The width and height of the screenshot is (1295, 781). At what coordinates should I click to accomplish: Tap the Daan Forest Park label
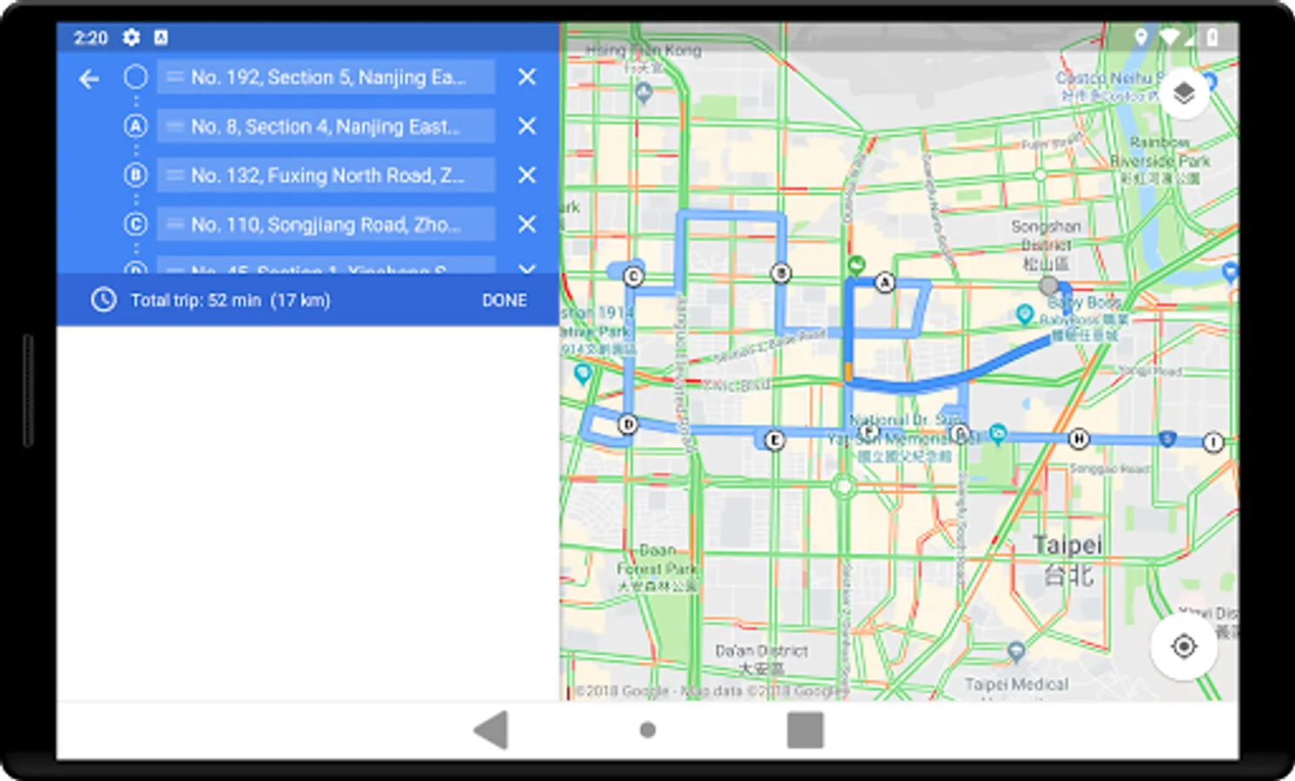(x=657, y=568)
